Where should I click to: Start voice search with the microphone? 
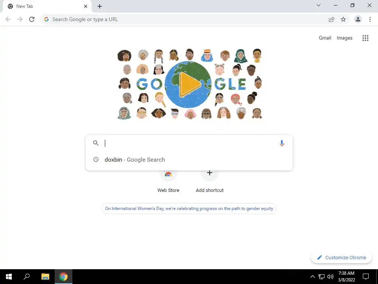click(x=282, y=143)
